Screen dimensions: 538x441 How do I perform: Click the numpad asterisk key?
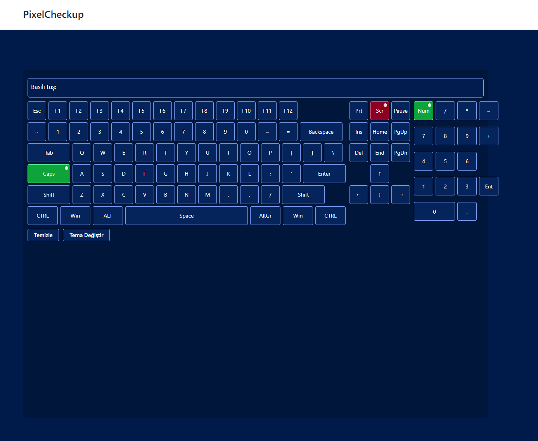467,111
